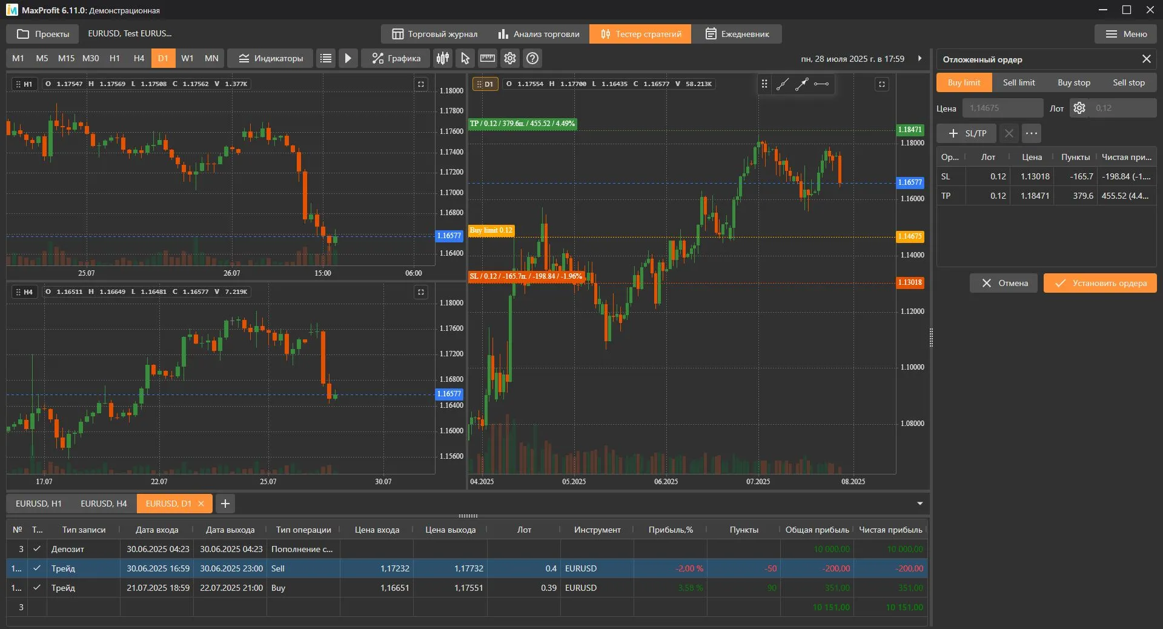The height and width of the screenshot is (629, 1163).
Task: Switch to the EURUSD, H1 chart tab
Action: coord(39,504)
